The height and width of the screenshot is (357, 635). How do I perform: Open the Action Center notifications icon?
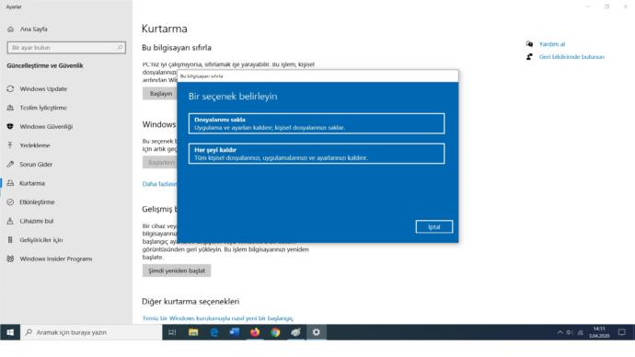click(621, 332)
